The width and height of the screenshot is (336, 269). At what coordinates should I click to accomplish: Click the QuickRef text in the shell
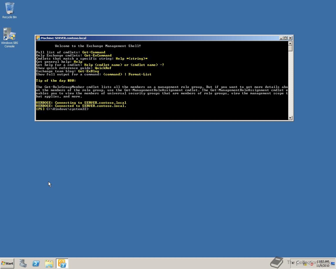click(103, 68)
